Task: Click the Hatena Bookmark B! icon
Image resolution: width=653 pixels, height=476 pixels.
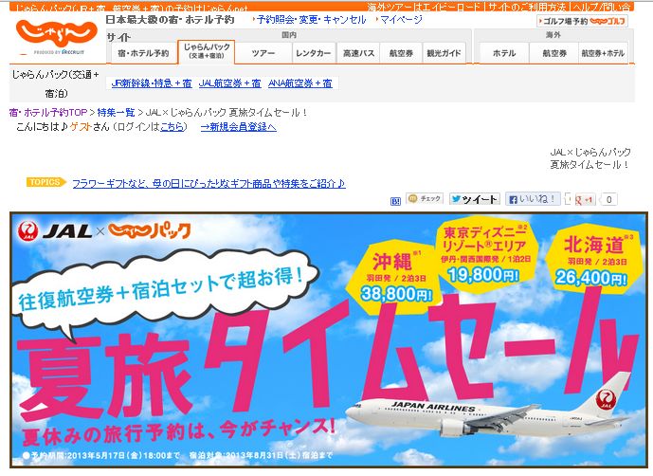Action: [395, 201]
